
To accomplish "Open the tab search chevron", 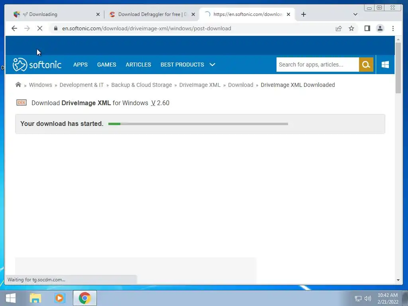I will tap(355, 14).
